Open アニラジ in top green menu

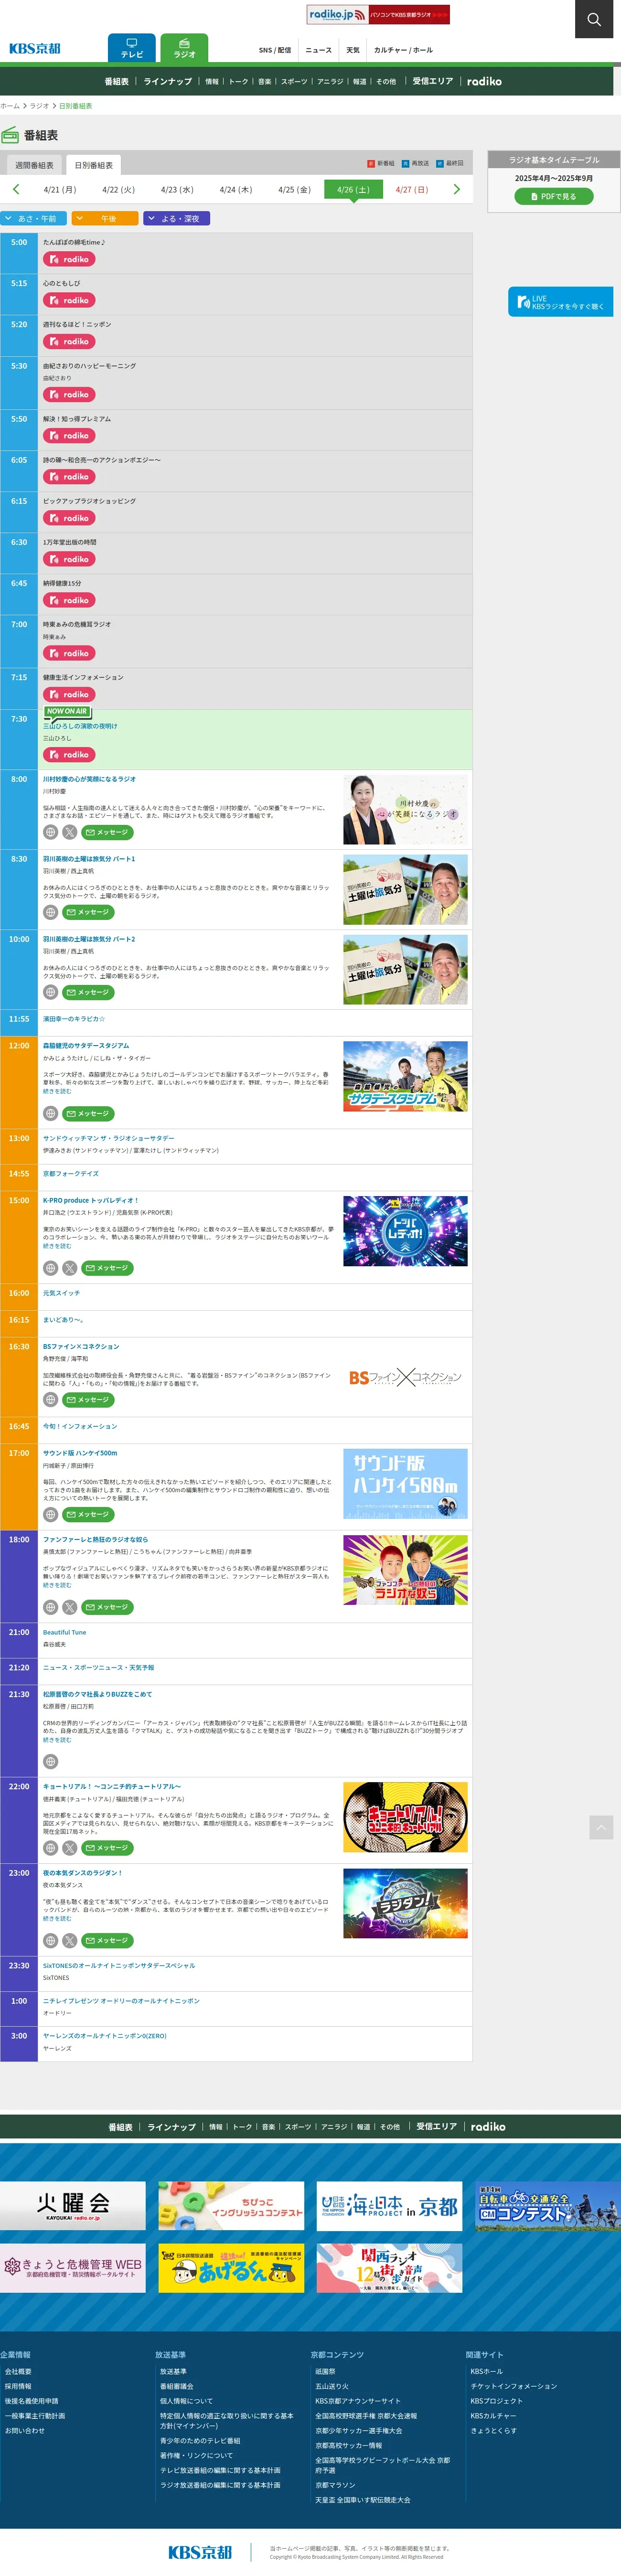pos(330,81)
